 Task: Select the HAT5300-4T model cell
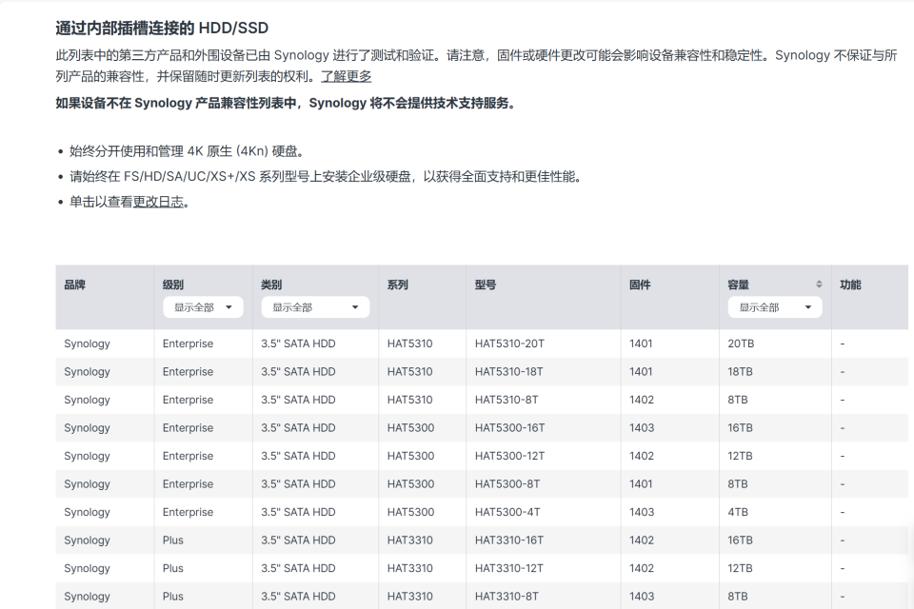[x=507, y=512]
